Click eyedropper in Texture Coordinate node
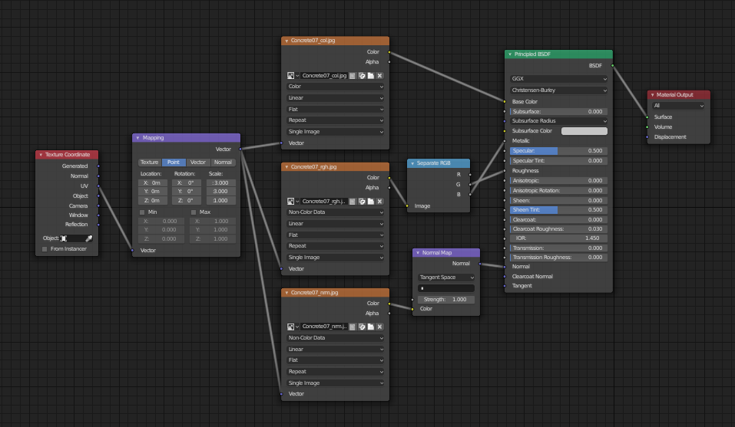 click(89, 238)
